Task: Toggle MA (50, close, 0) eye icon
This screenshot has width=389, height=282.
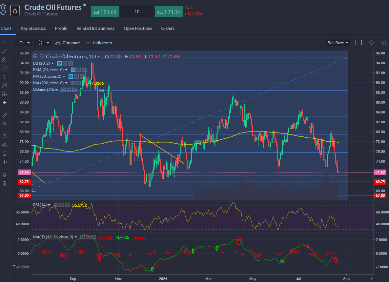Action: point(71,76)
